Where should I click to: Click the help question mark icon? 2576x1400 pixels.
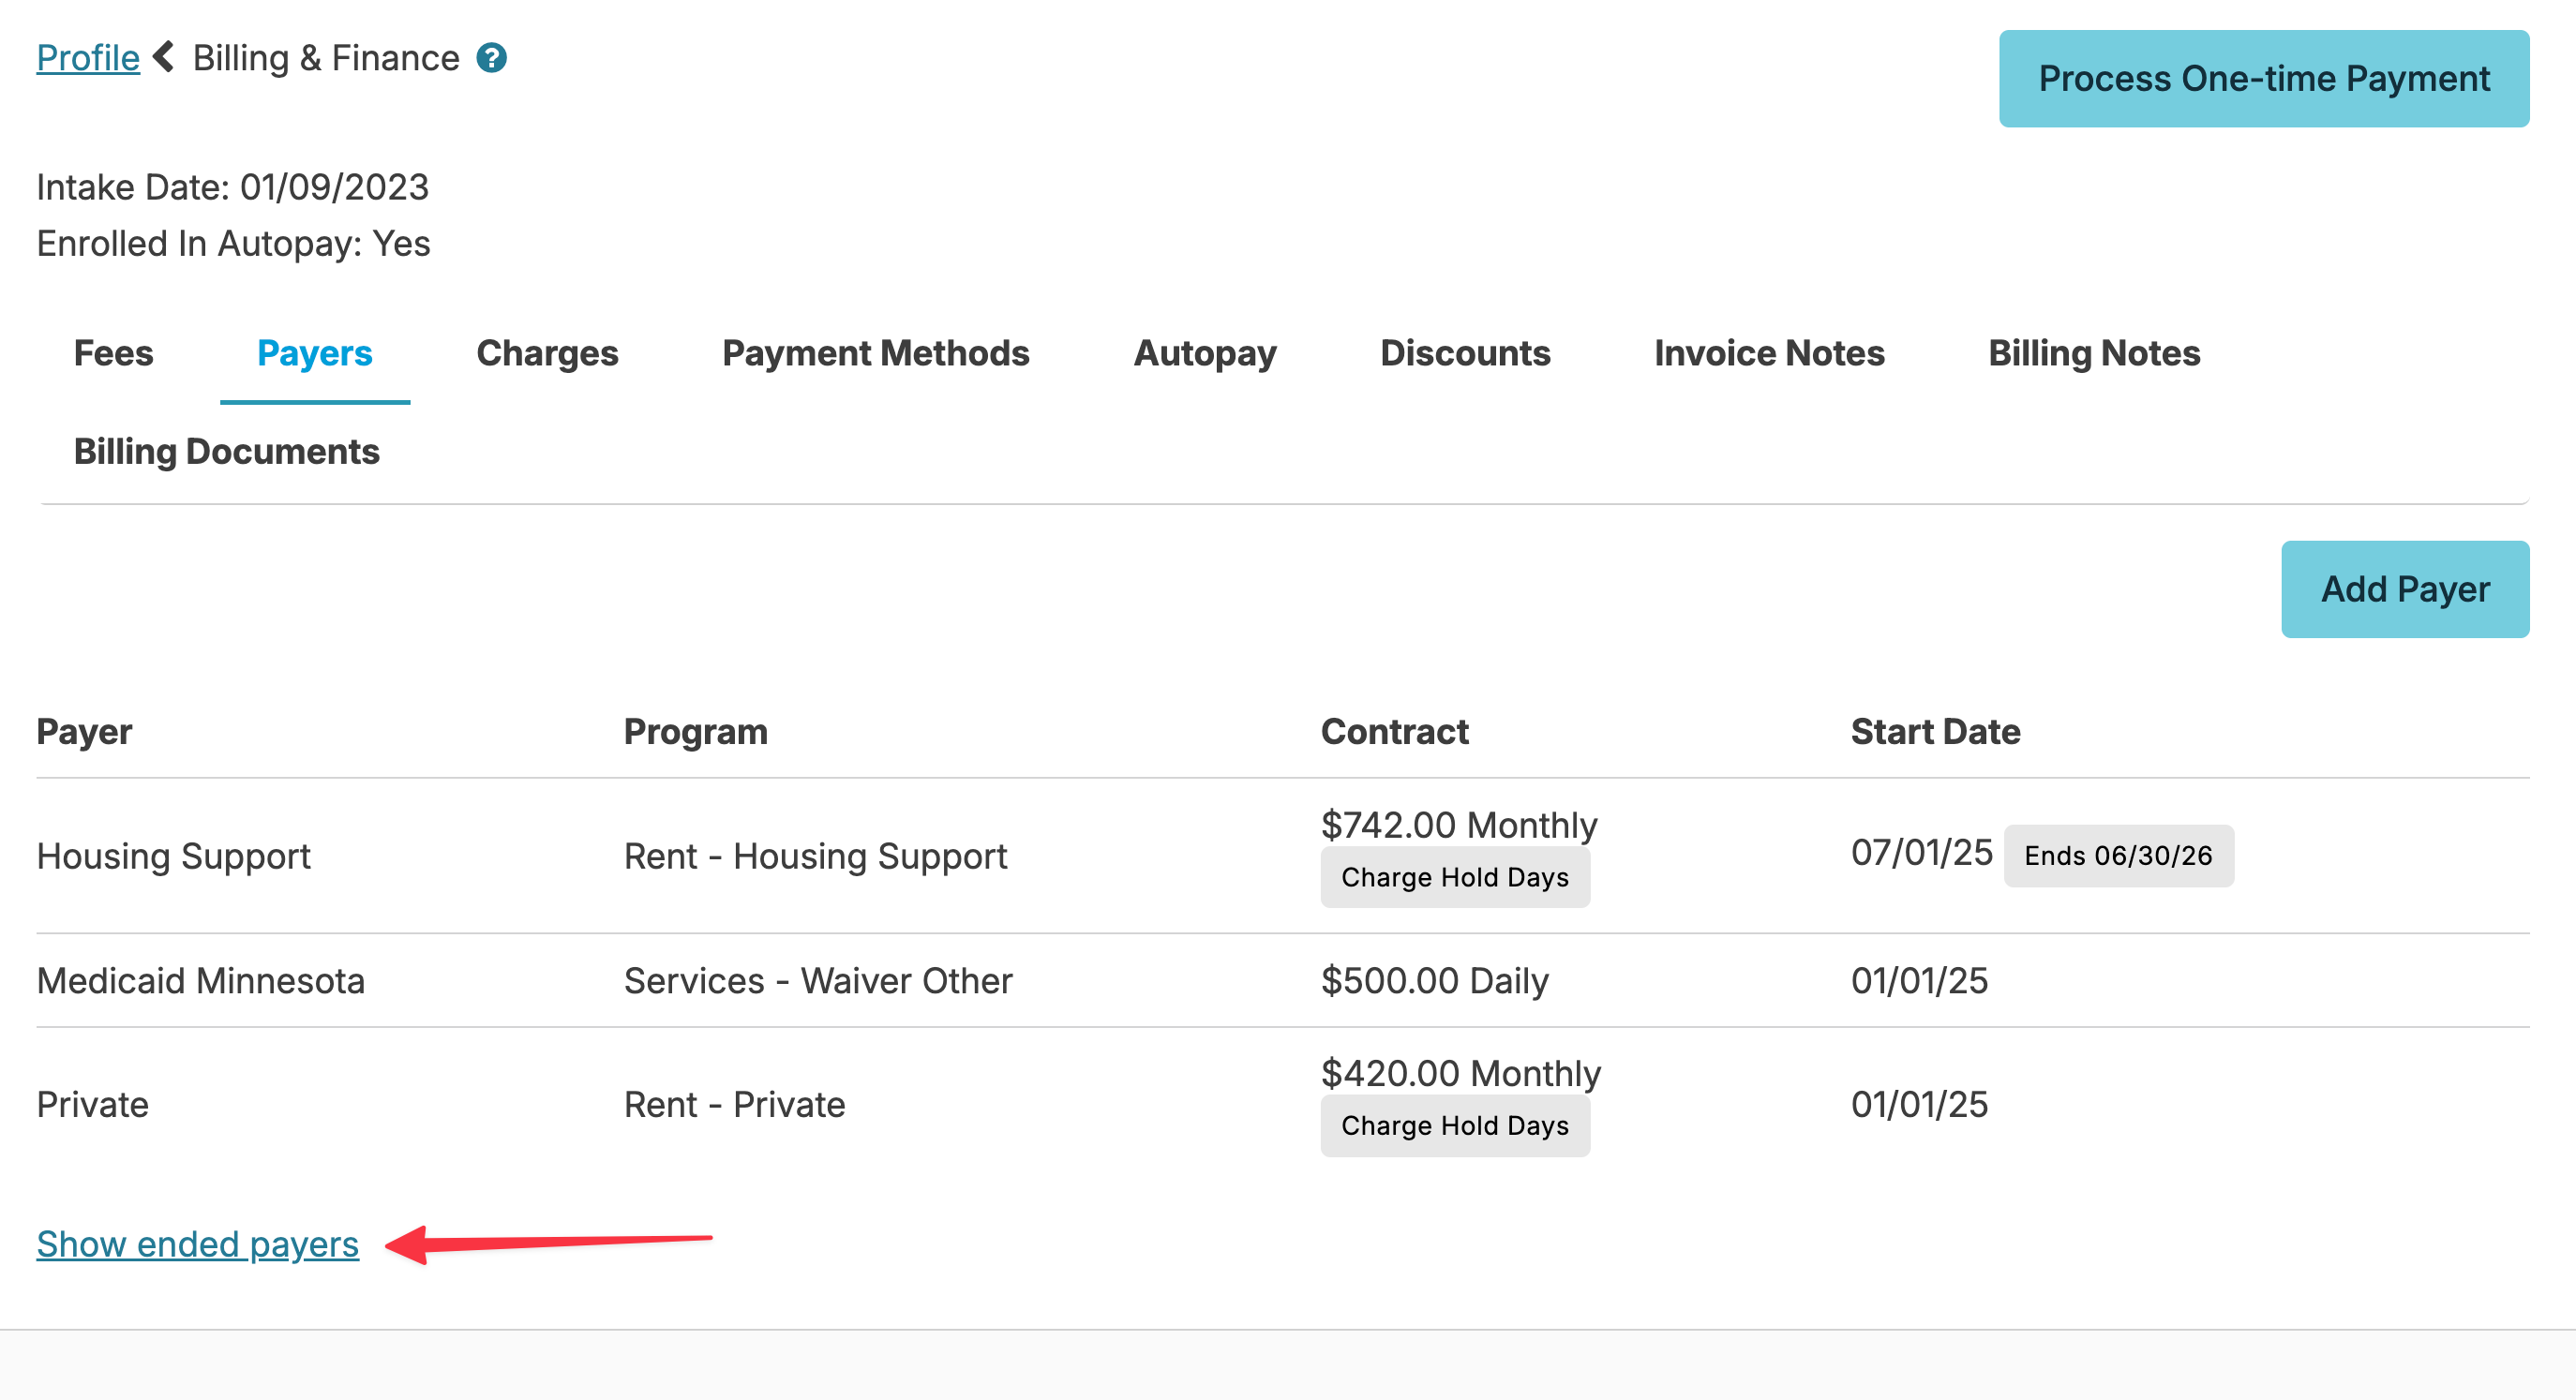[x=491, y=58]
